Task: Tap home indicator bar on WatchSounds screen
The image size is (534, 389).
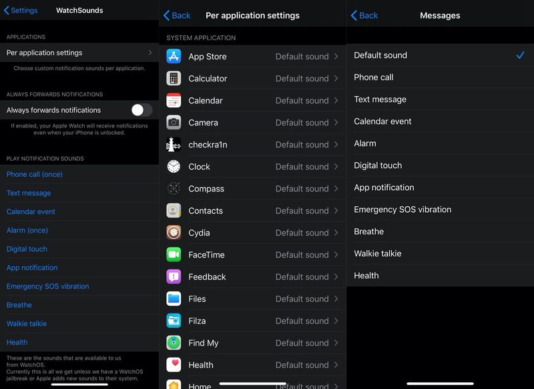Action: 79,384
